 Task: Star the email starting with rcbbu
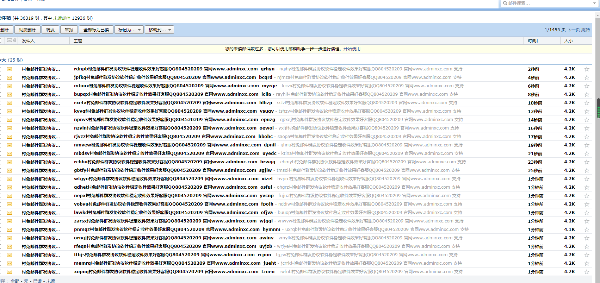pos(587,162)
